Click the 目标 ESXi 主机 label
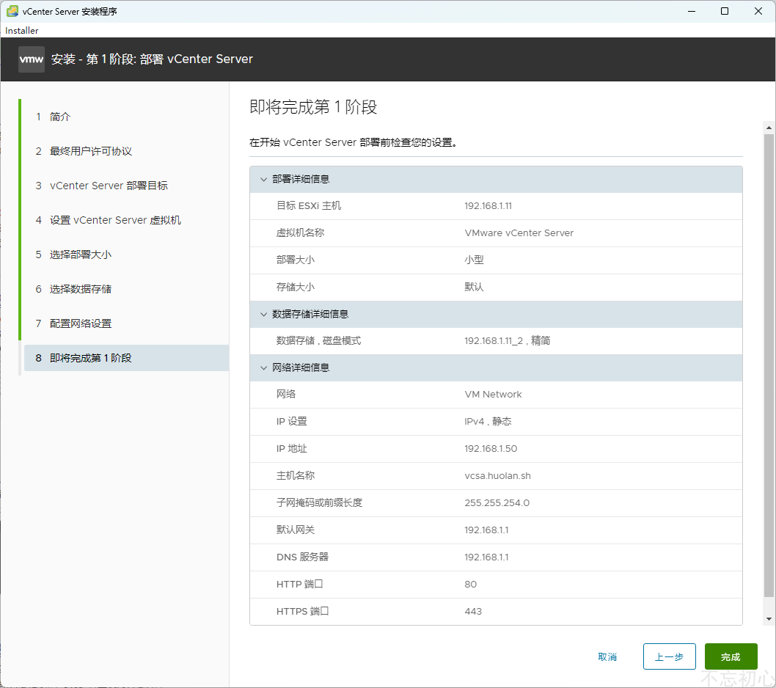The width and height of the screenshot is (776, 688). 309,206
